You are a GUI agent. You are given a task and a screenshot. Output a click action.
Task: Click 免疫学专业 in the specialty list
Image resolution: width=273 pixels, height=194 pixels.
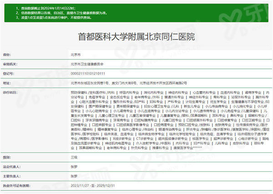[97, 97]
